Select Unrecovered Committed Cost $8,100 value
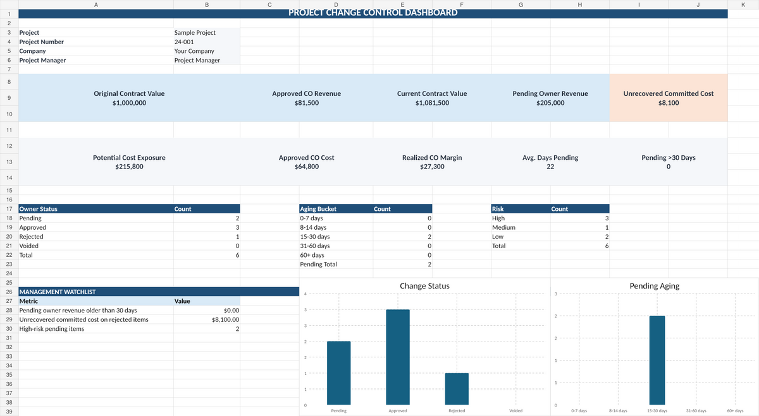 [x=669, y=103]
